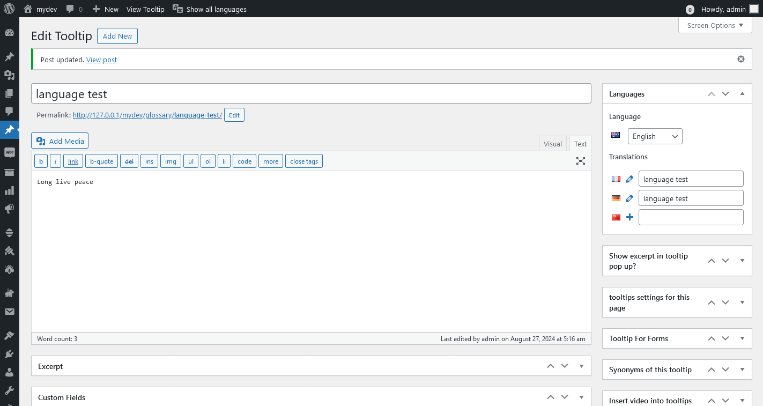Screen dimensions: 763x406
Task: Click the View post link
Action: (101, 60)
